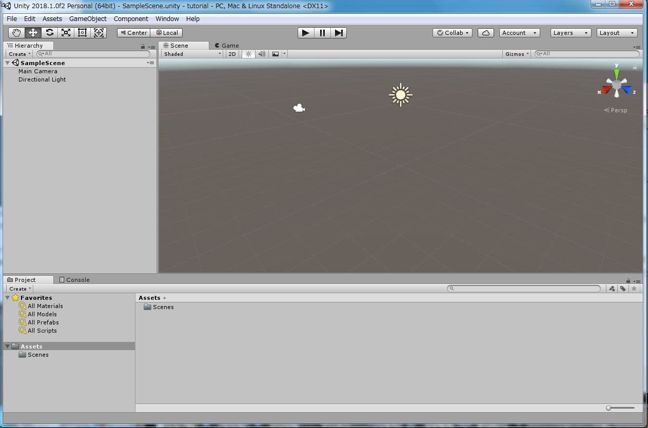This screenshot has width=648, height=428.
Task: Toggle 2D scene view mode
Action: pyautogui.click(x=232, y=54)
